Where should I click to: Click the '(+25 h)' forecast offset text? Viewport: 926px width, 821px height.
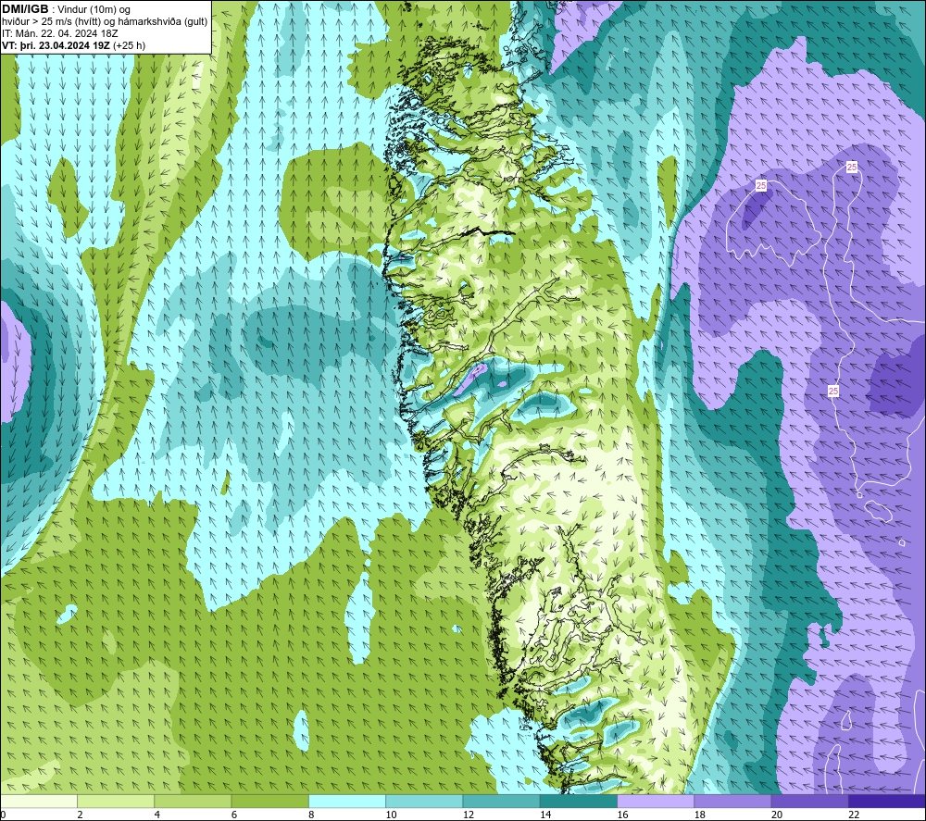129,45
